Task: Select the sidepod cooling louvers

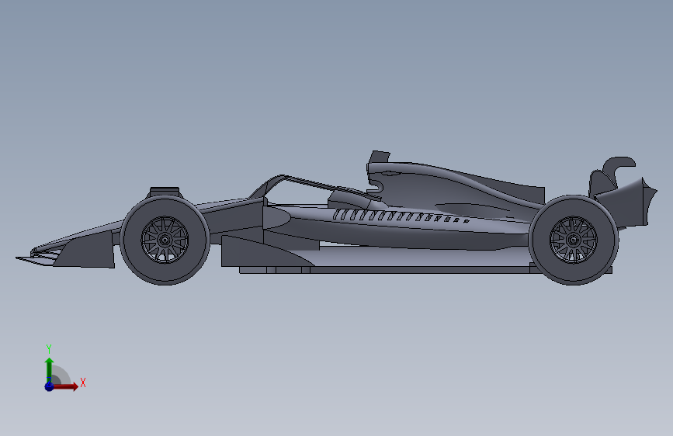Action: pos(400,216)
